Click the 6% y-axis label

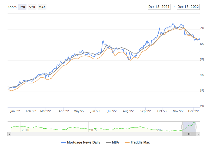pos(202,44)
